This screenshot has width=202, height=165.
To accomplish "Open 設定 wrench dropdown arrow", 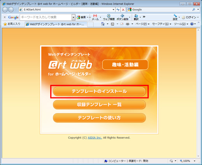I will point(179,17).
